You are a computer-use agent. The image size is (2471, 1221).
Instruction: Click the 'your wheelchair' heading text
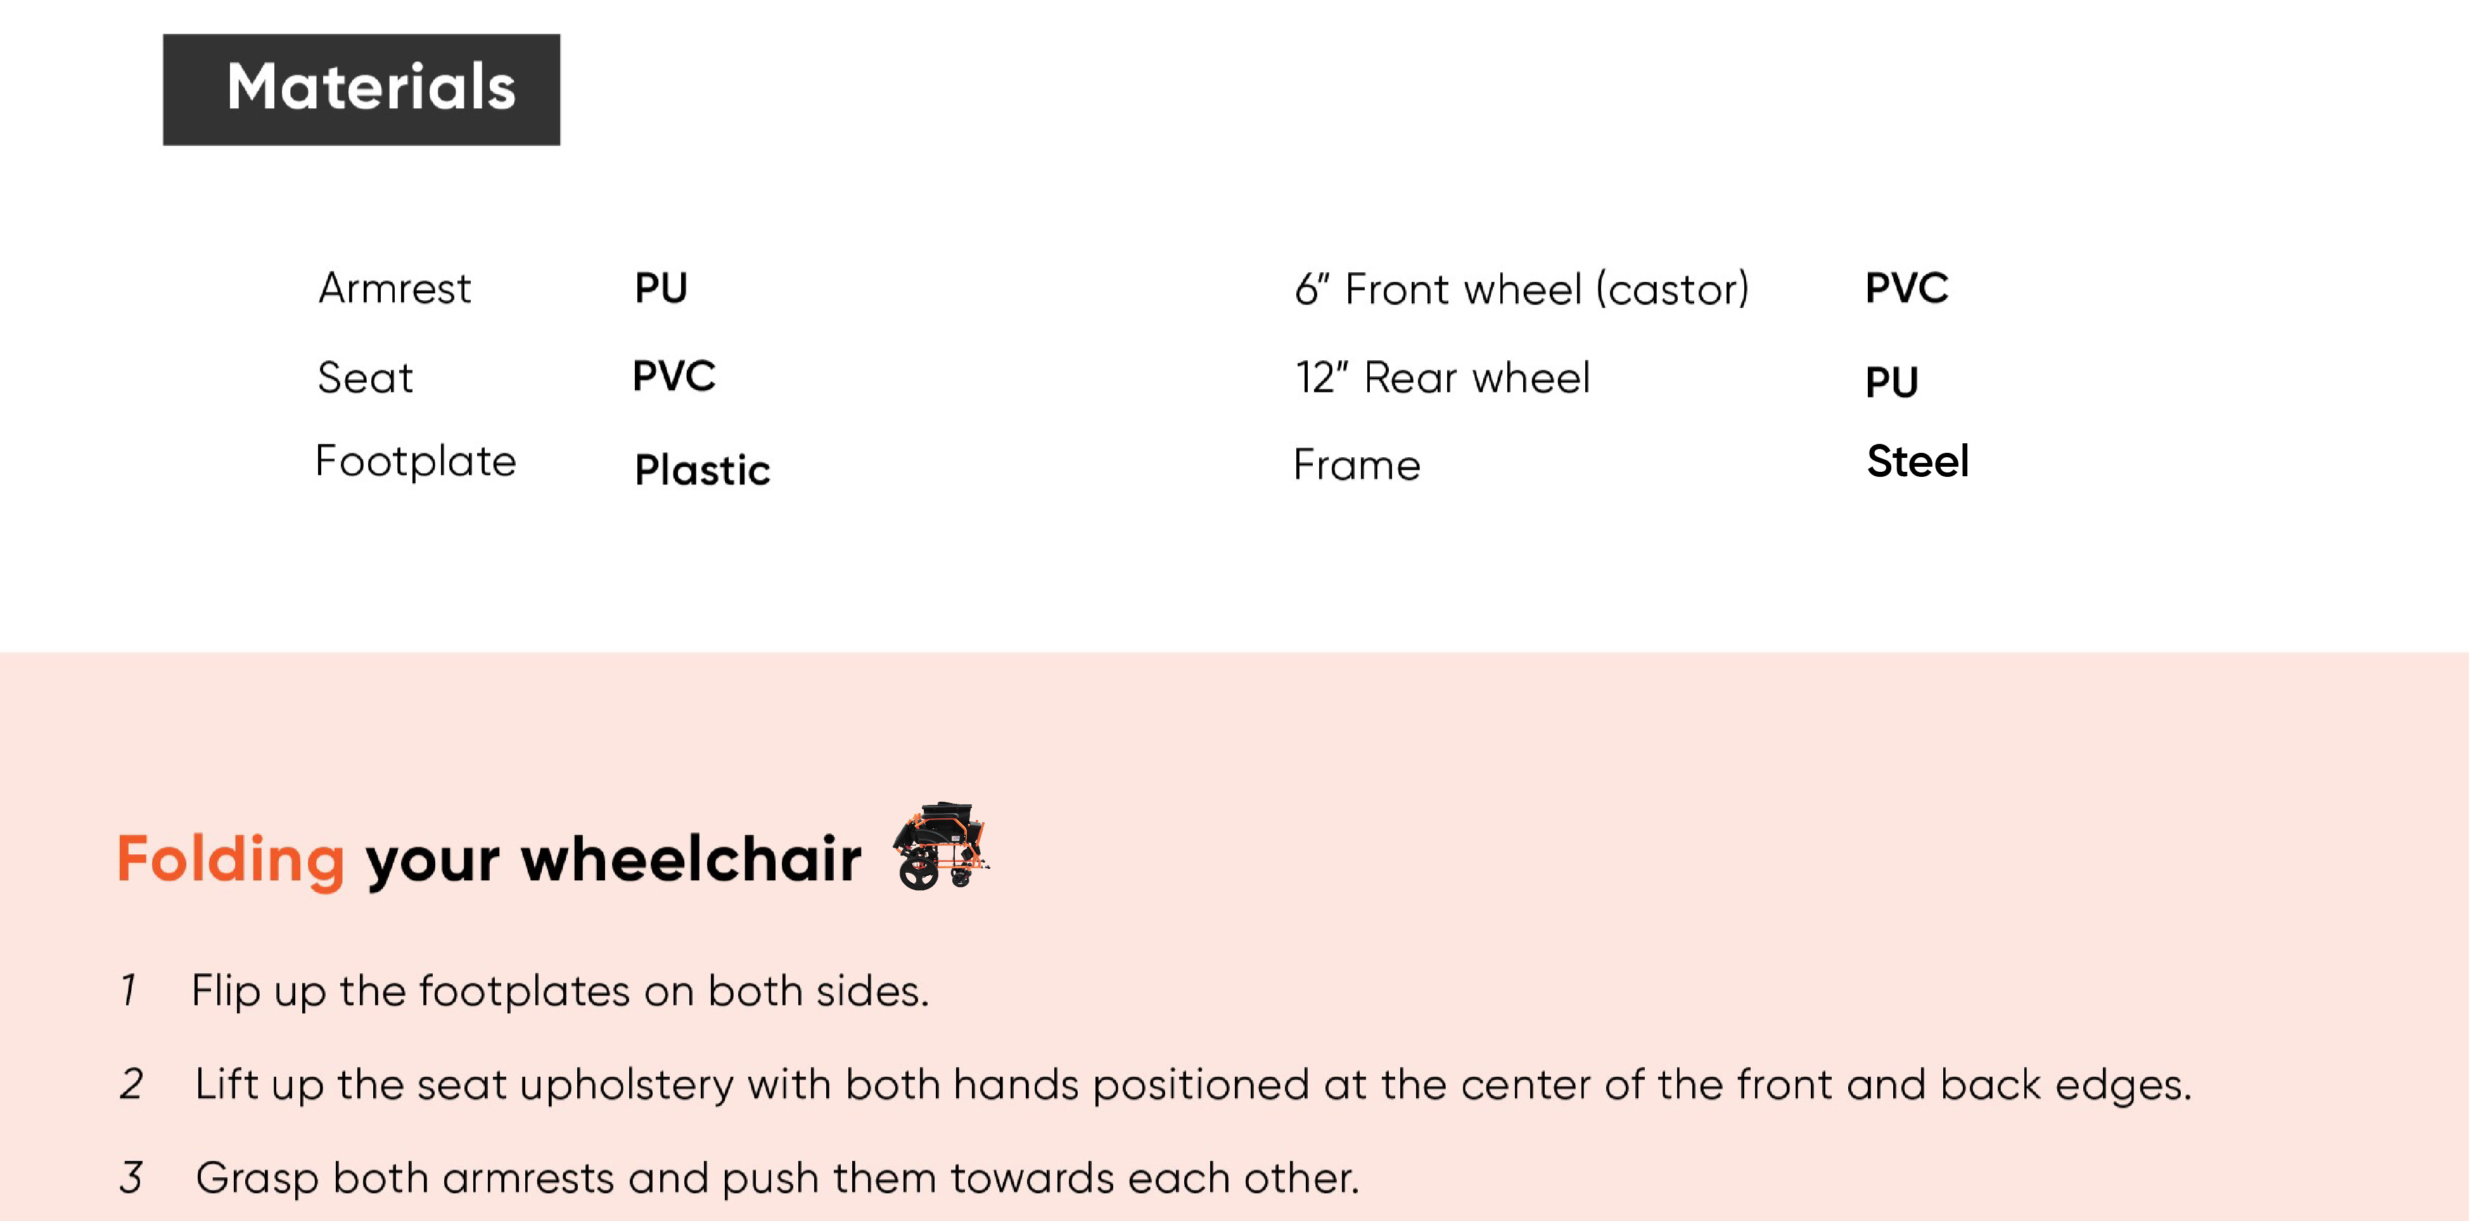point(613,859)
